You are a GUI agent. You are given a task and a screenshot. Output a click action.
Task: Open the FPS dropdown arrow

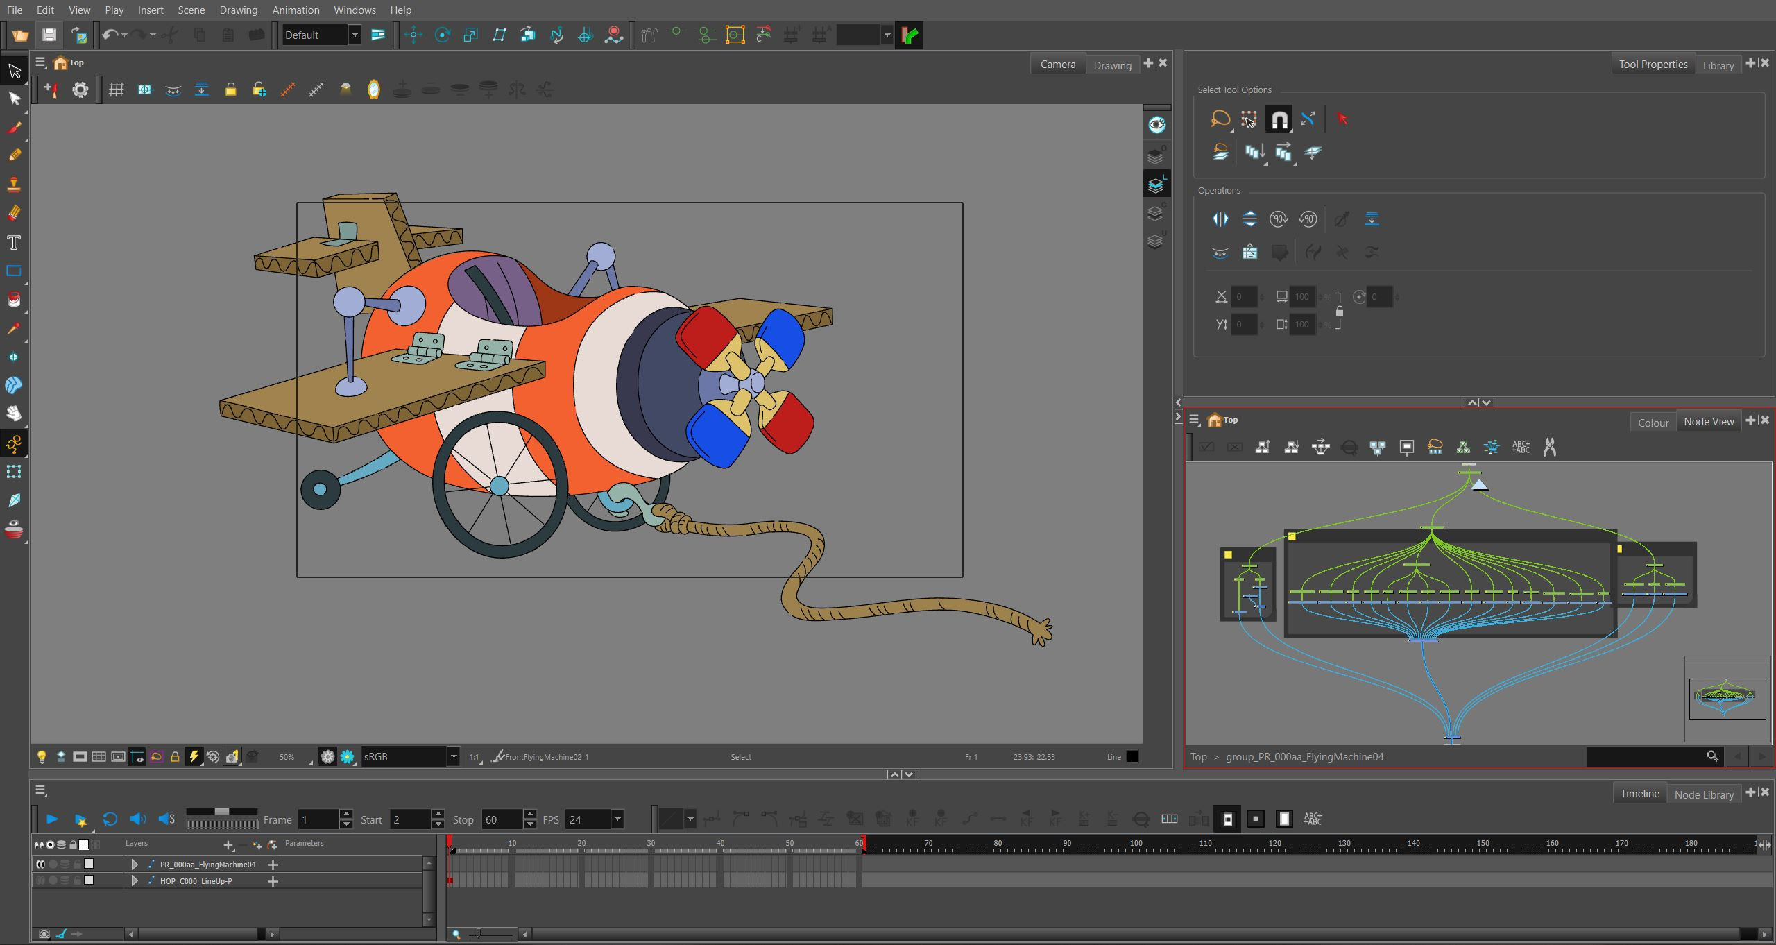(617, 819)
